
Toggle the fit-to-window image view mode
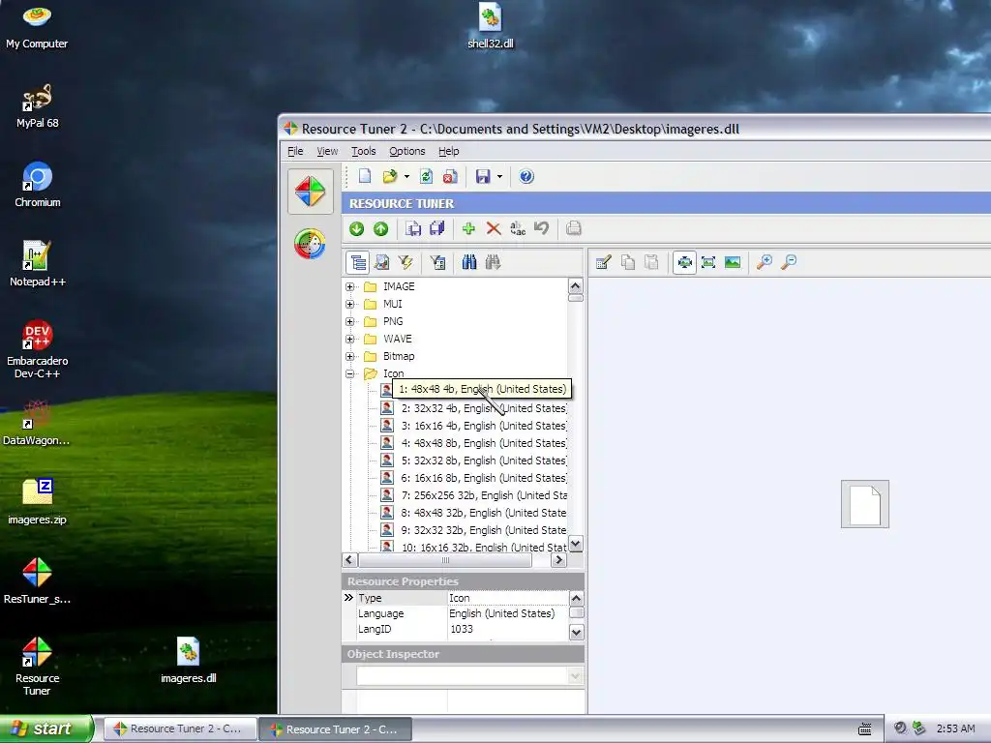(x=684, y=262)
